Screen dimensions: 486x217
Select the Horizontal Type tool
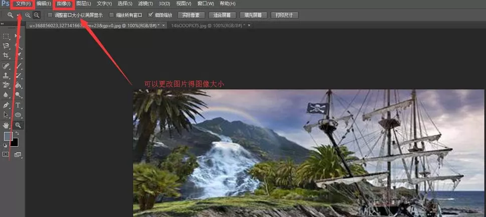coord(18,105)
